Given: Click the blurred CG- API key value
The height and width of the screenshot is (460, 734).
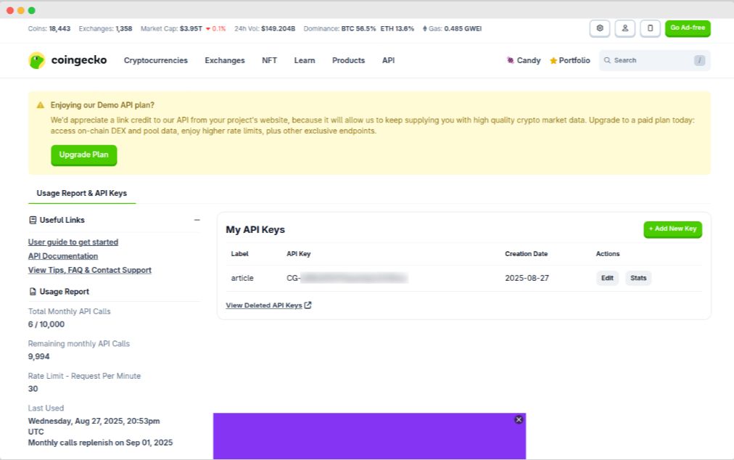Looking at the screenshot, I should click(347, 278).
